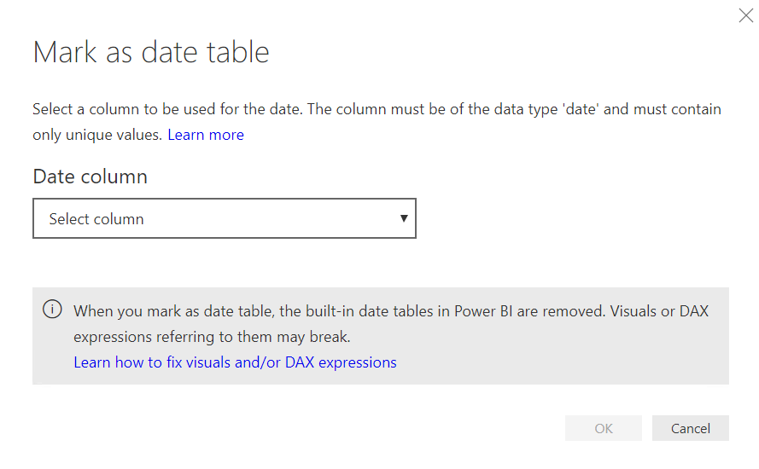Click the "Date column" label
The width and height of the screenshot is (759, 469).
click(90, 177)
